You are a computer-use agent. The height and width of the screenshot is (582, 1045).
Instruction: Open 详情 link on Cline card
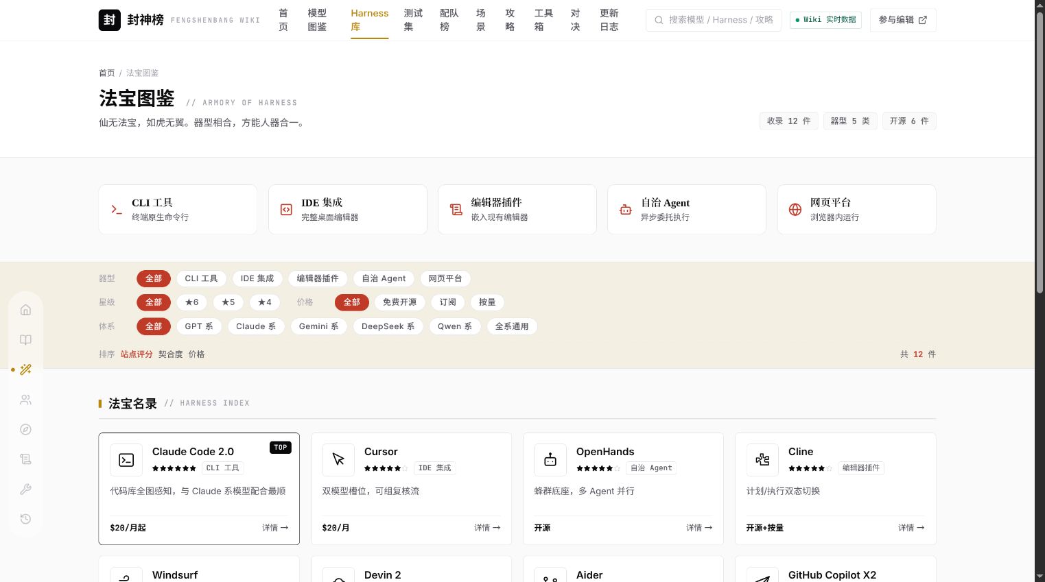[911, 528]
